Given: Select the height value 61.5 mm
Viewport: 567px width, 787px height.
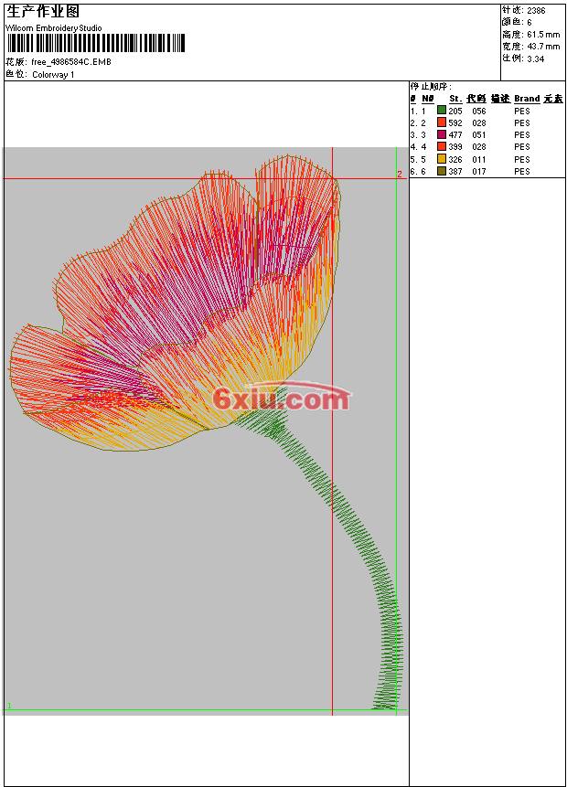Looking at the screenshot, I should tap(543, 35).
